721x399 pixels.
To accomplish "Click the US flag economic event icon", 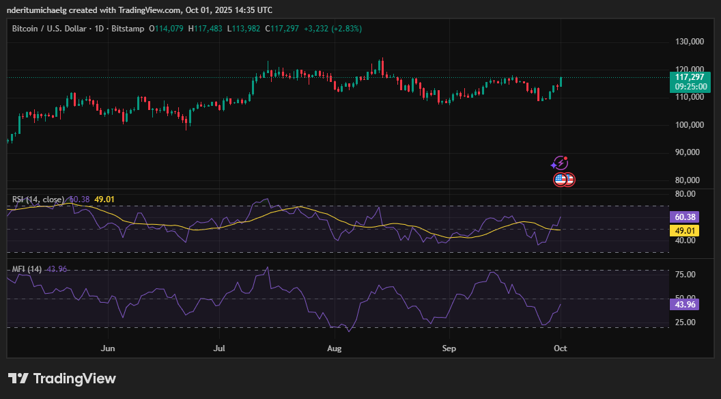I will (x=561, y=180).
